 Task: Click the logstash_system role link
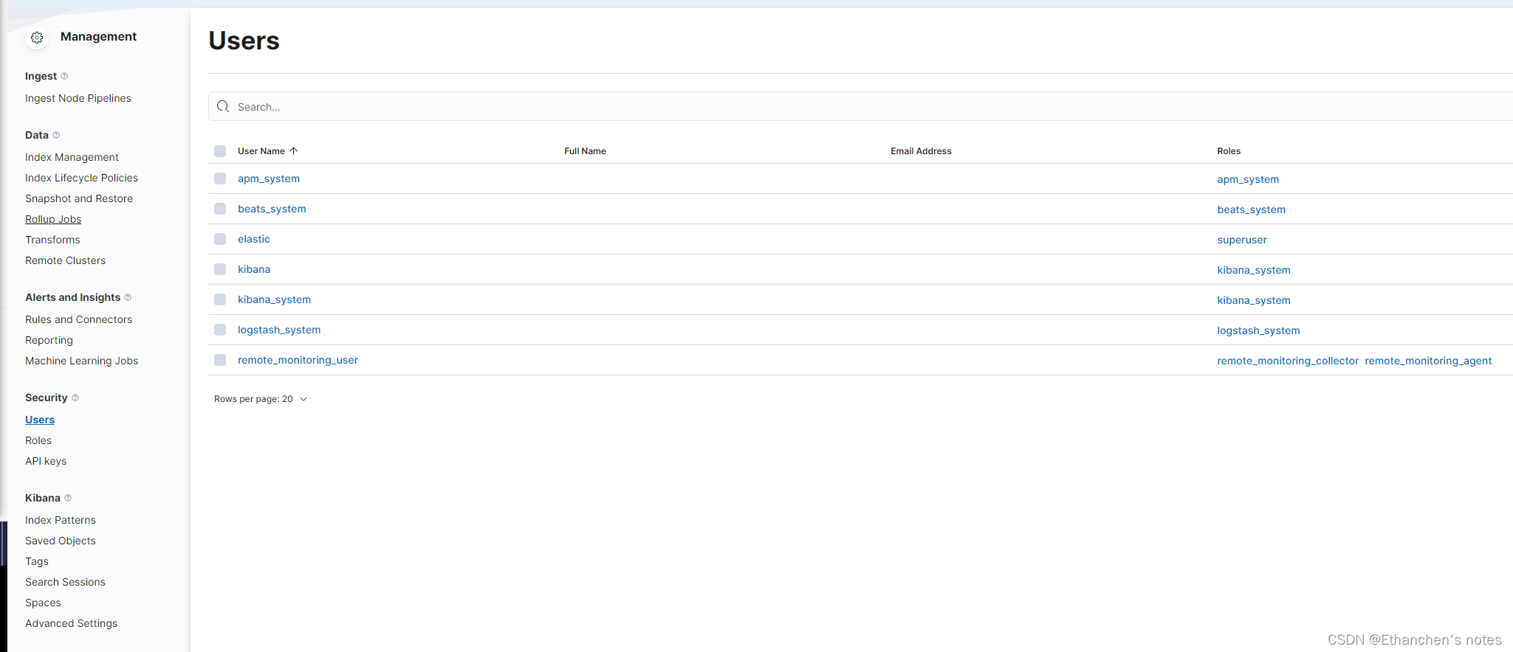pyautogui.click(x=1259, y=330)
